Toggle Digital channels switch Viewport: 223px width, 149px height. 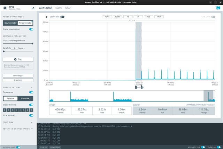coord(31,105)
